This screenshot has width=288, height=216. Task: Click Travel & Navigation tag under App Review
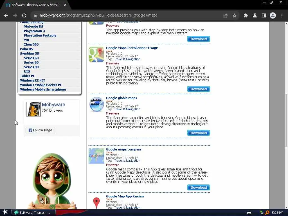click(127, 208)
